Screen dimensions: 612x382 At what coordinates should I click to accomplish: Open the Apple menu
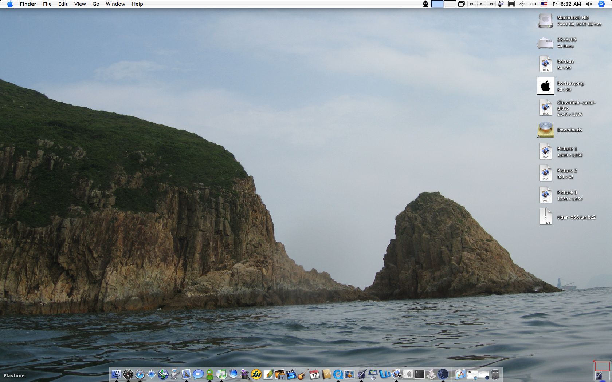coord(10,4)
